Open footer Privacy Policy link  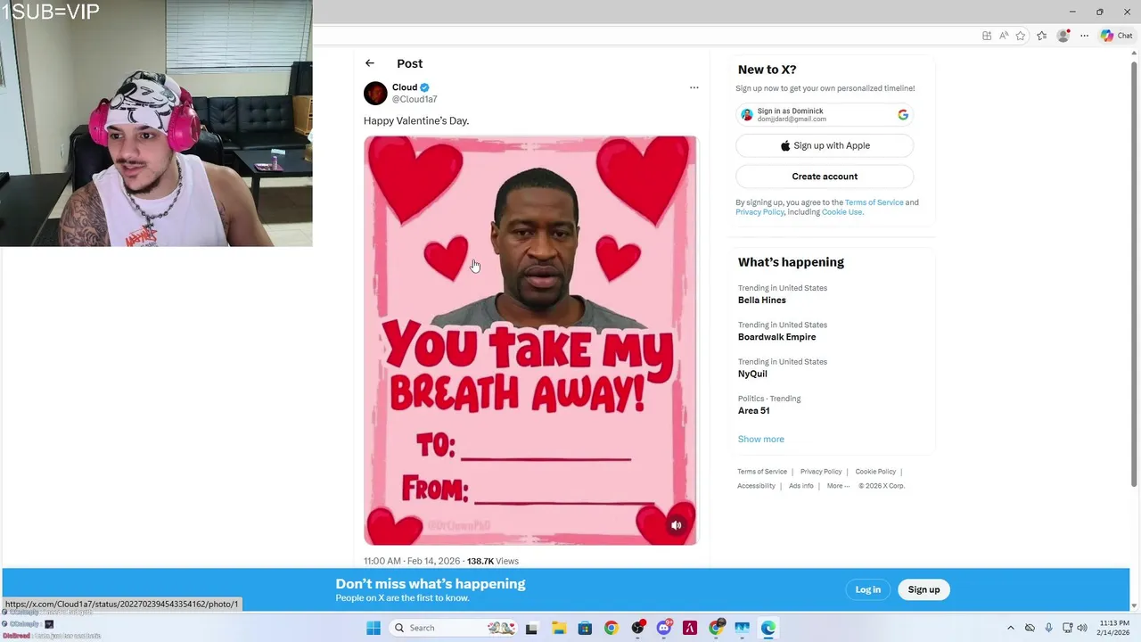[821, 472]
